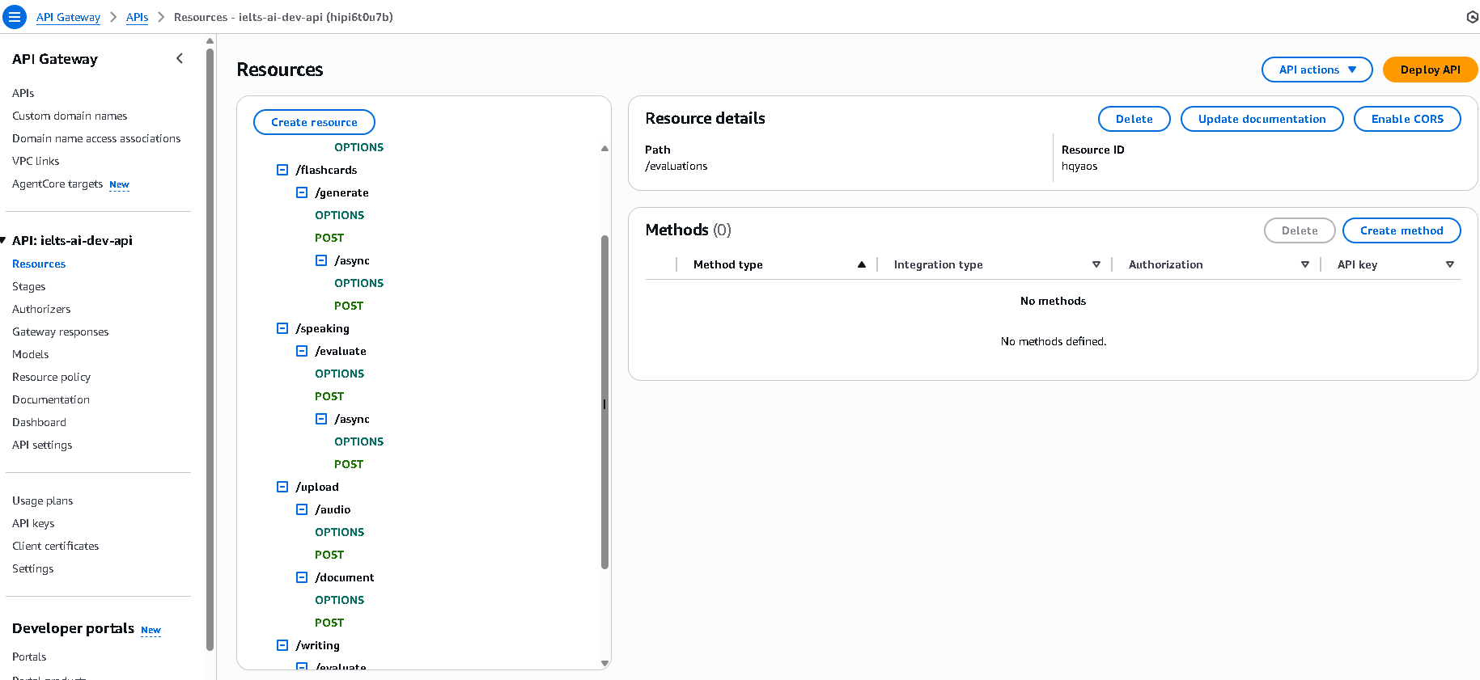Click the top-right hexagon settings icon
The width and height of the screenshot is (1480, 680).
(x=1472, y=17)
